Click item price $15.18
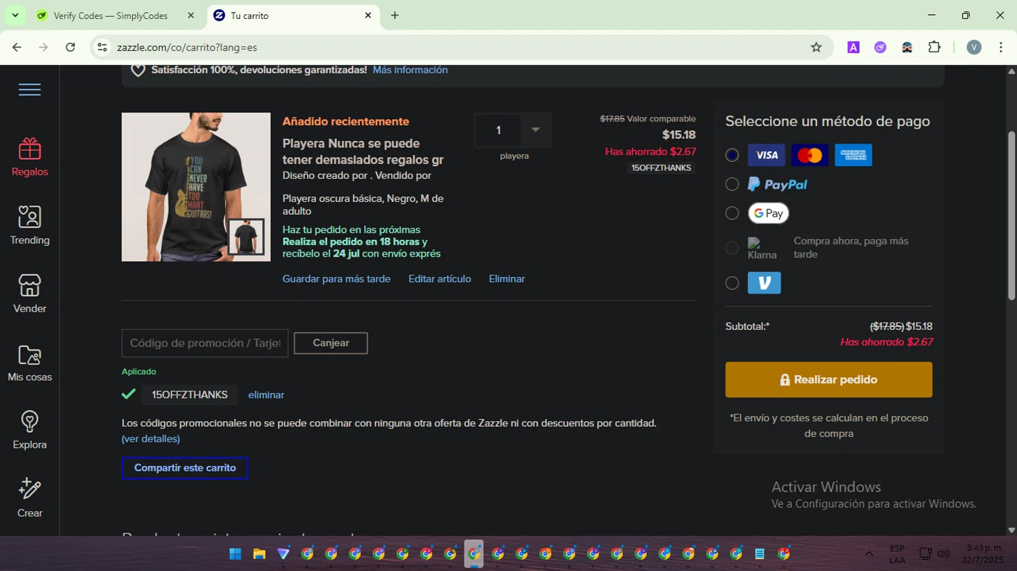Viewport: 1017px width, 571px height. click(679, 135)
